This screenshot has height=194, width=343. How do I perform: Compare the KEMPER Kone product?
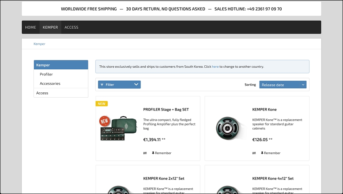(254, 153)
